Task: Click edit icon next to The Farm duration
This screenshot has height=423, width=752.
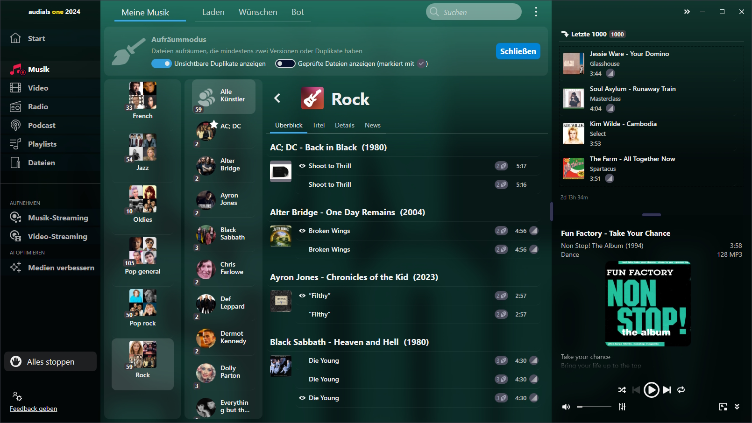Action: [610, 178]
